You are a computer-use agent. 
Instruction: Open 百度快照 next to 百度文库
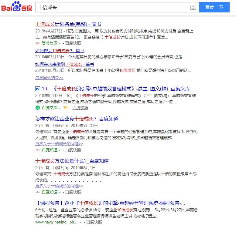click(80, 108)
